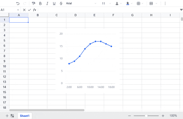Click the fill color bucket icon

point(128,3)
